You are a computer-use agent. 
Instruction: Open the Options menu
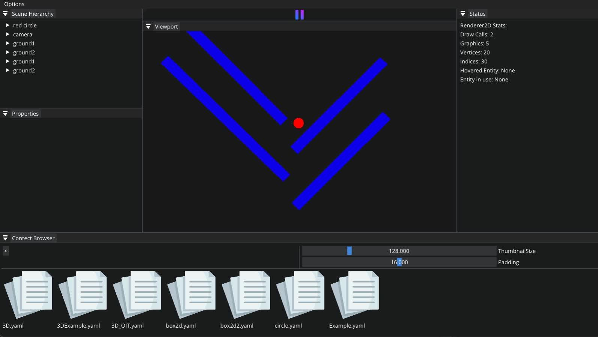pyautogui.click(x=14, y=4)
